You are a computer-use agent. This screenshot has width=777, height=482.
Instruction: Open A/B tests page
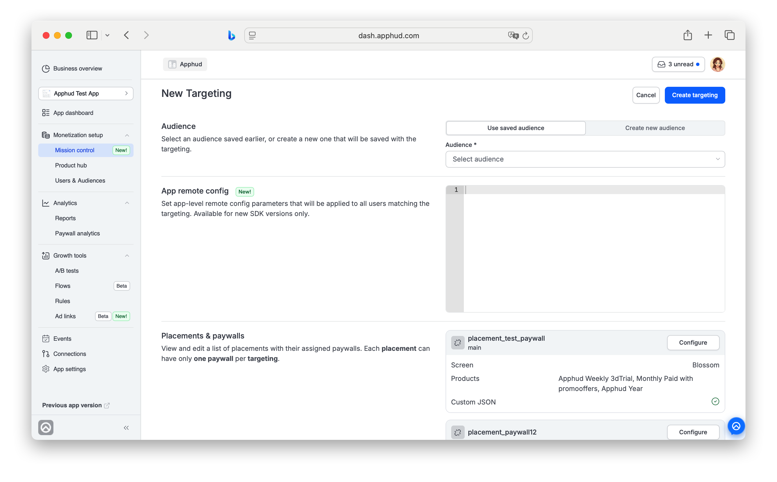click(67, 271)
